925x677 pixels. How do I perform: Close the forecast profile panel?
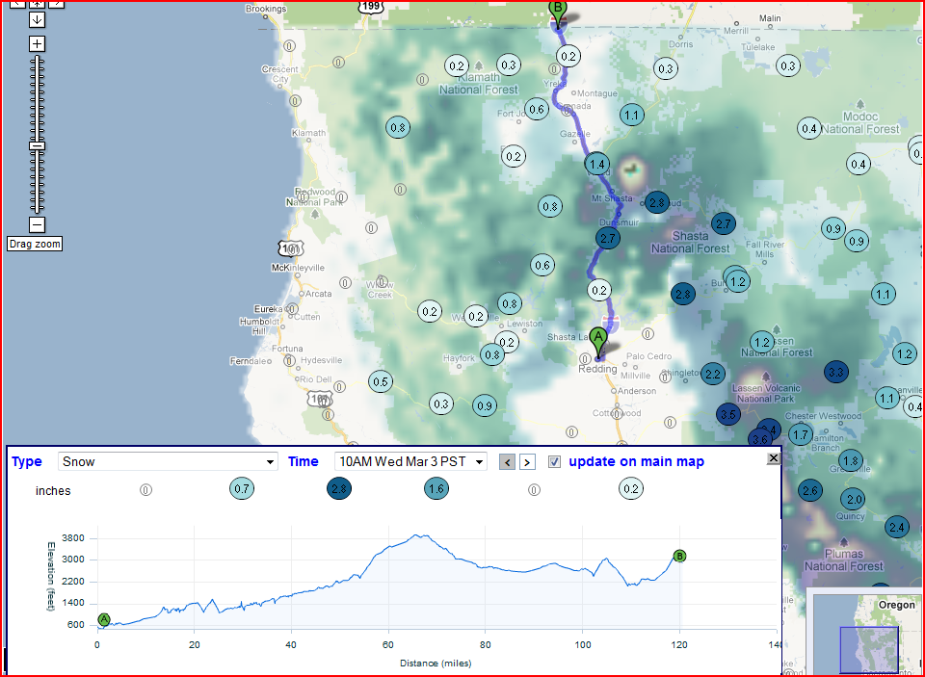point(773,458)
